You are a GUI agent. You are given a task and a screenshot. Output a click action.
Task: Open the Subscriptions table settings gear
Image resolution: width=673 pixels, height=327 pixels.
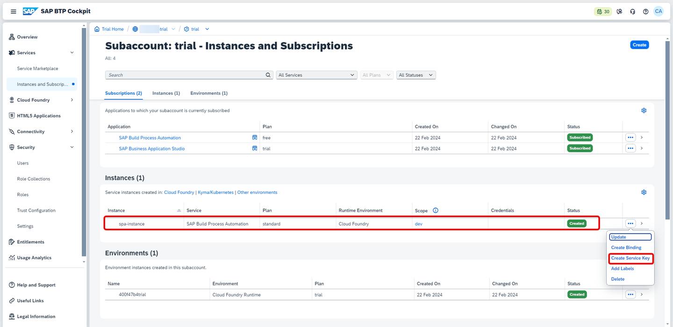[644, 111]
